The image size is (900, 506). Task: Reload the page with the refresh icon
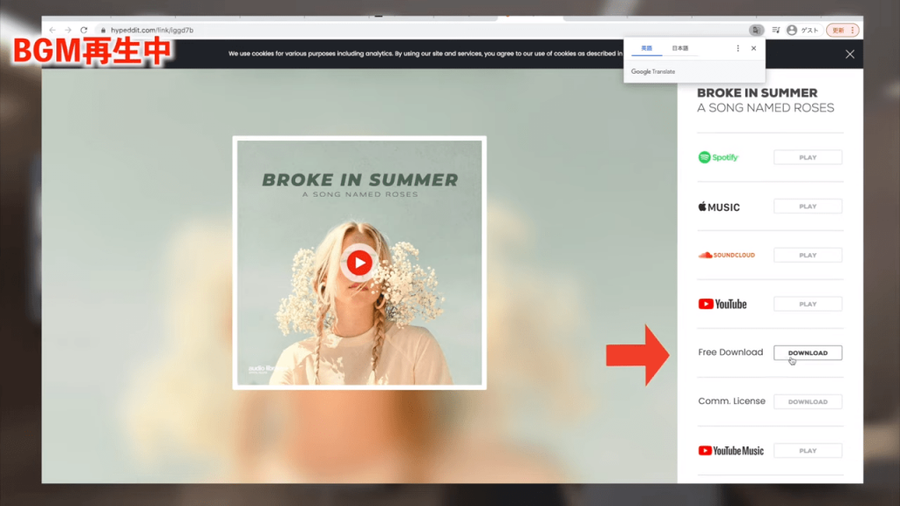click(x=83, y=30)
